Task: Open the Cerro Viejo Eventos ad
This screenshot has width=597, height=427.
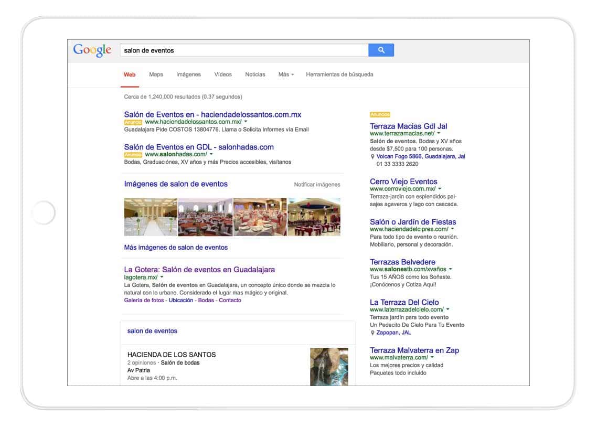Action: click(403, 182)
